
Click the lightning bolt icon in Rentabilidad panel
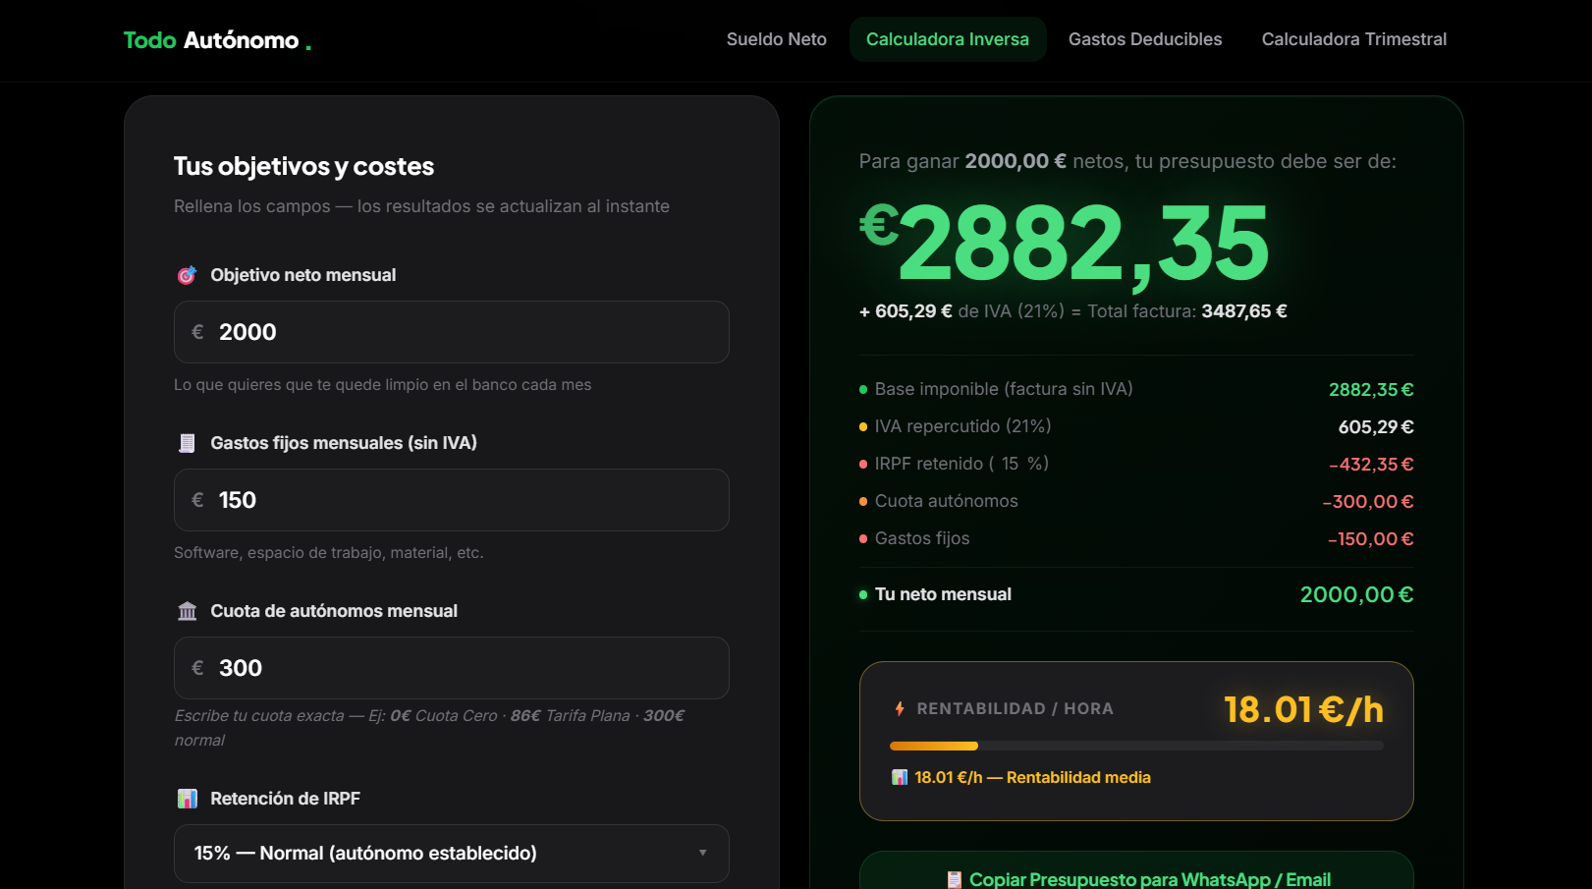coord(899,707)
